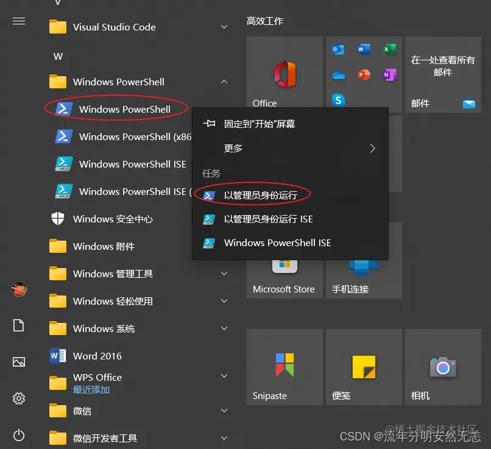Launch OneDrive from the Office apps tile
Image resolution: width=491 pixels, height=449 pixels.
(x=338, y=75)
